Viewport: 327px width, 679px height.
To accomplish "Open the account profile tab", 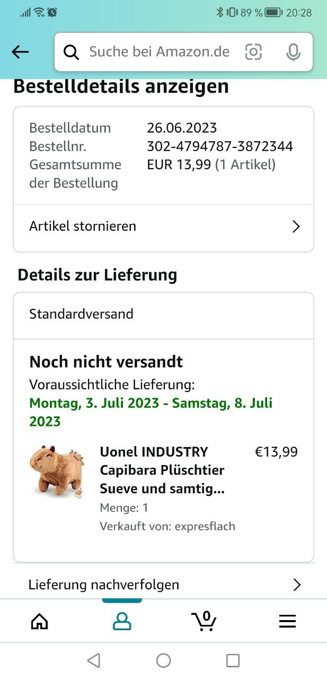I will click(122, 621).
